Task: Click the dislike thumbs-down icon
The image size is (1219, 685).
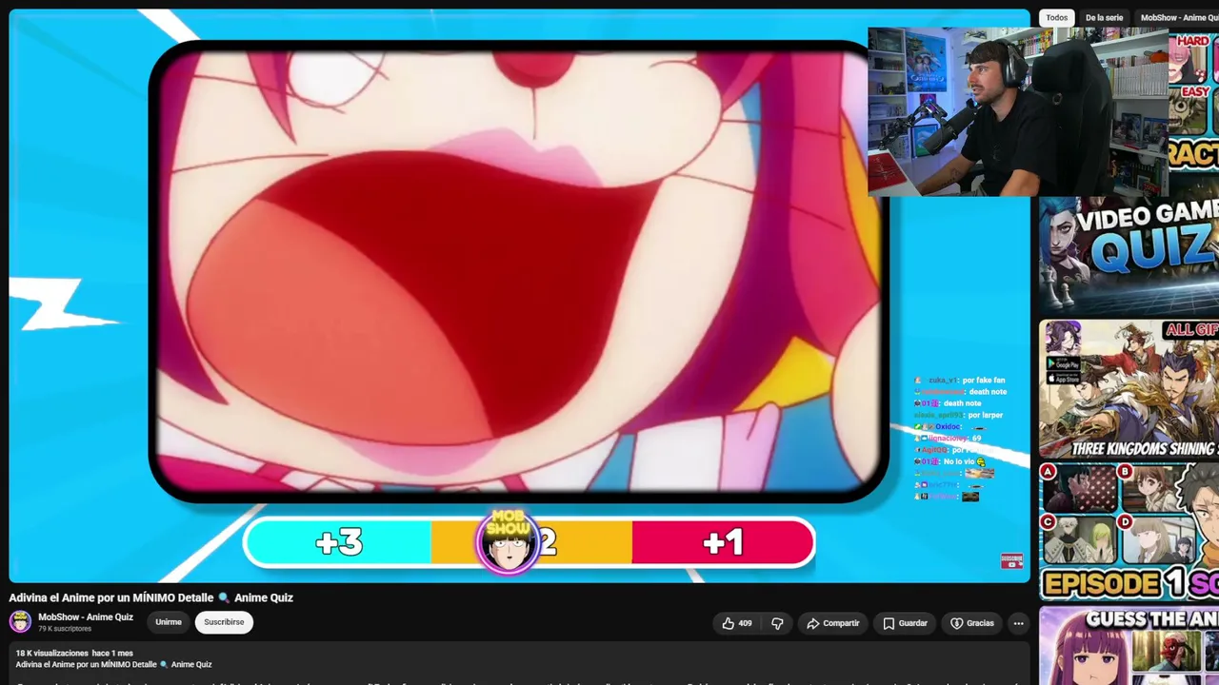Action: 777,623
